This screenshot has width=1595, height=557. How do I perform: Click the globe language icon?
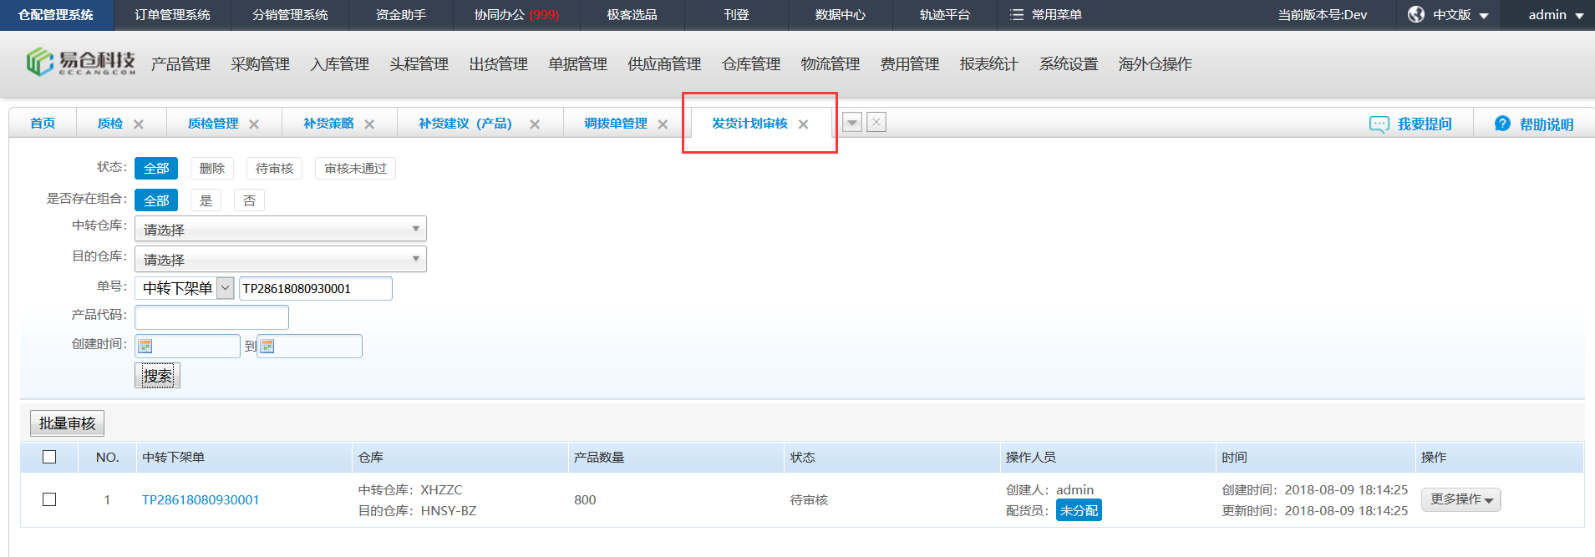point(1416,15)
